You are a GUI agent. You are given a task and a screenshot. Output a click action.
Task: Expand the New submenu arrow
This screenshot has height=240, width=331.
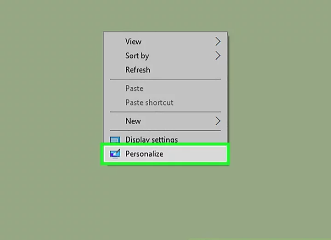[218, 121]
